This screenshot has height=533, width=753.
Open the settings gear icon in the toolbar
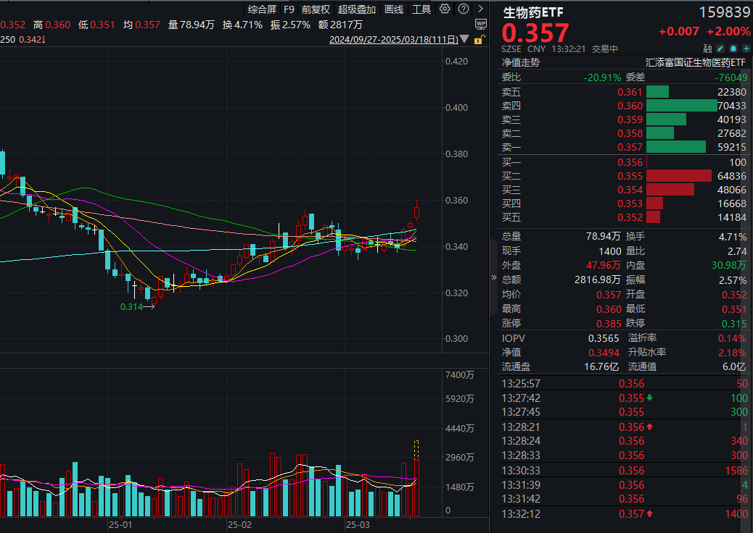tap(445, 9)
